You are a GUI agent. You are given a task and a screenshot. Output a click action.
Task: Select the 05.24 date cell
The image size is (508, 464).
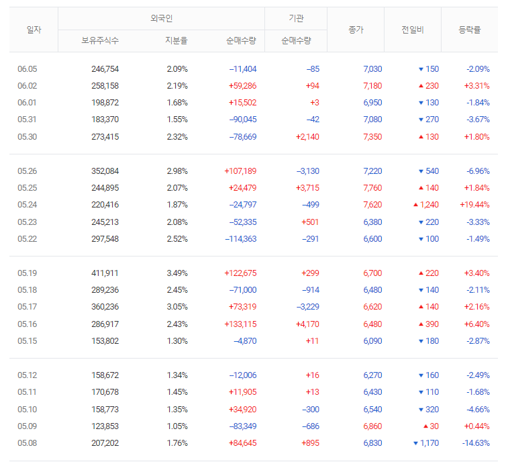28,205
